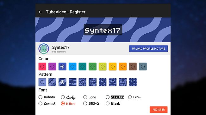Image resolution: width=206 pixels, height=115 pixels.
Task: Select the purple color swatch
Action: 52,67
